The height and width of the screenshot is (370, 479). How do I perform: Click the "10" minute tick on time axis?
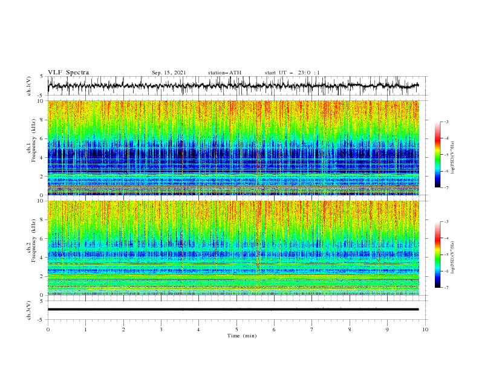[x=425, y=329]
